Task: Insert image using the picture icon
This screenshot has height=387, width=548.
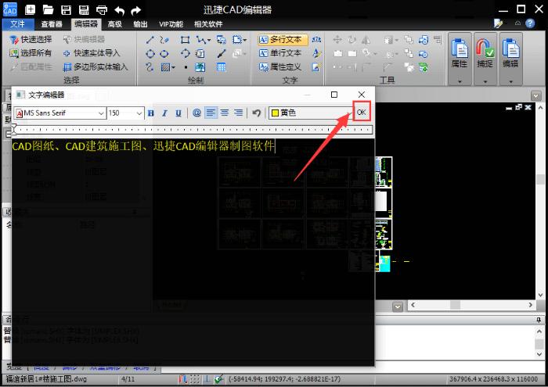Action: click(x=200, y=67)
